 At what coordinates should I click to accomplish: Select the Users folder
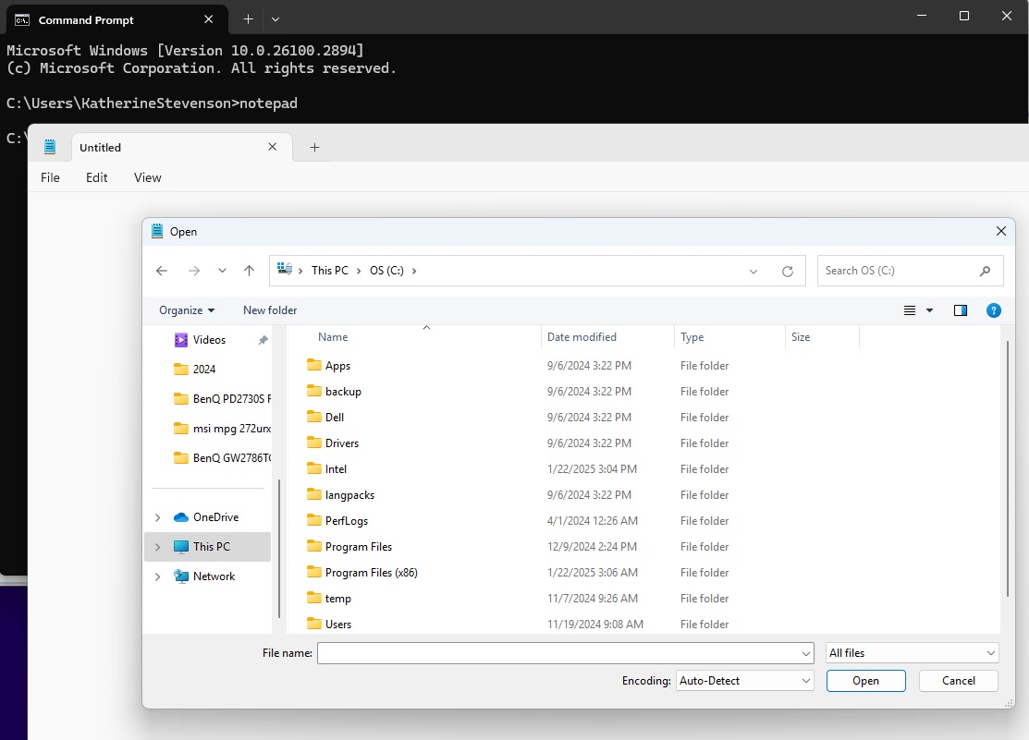click(329, 625)
